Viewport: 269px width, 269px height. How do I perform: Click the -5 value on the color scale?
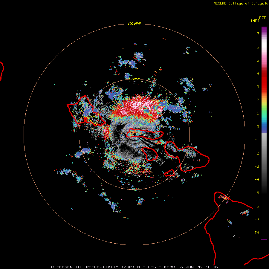[257, 193]
